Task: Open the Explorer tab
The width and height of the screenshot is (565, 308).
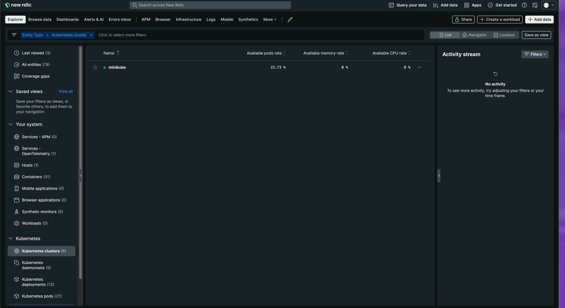Action: click(x=16, y=19)
